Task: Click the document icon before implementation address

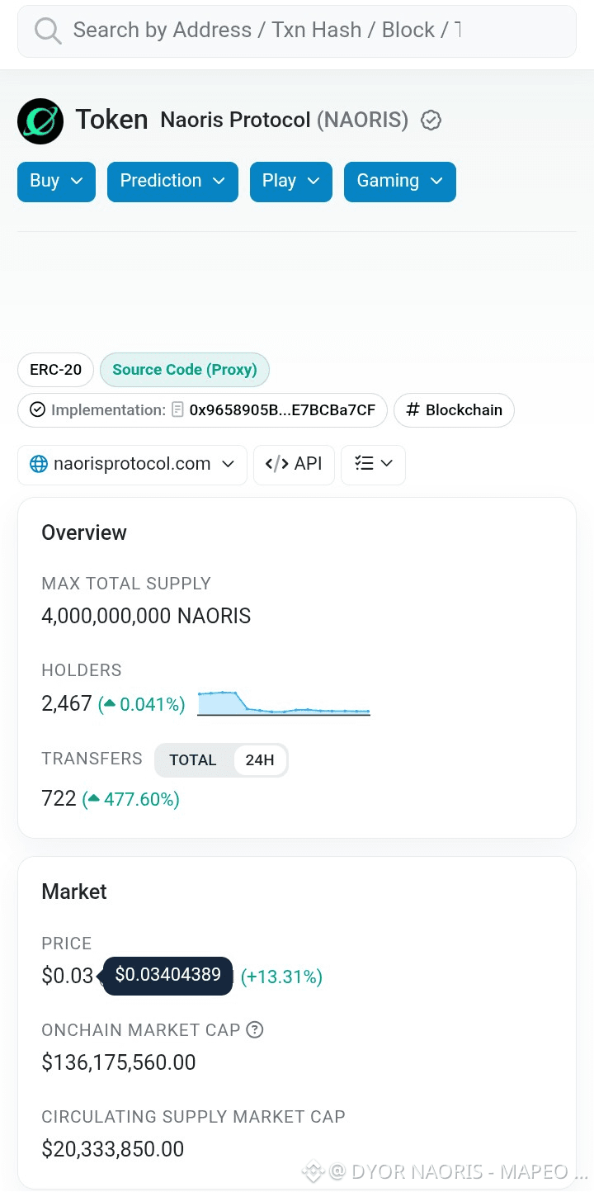Action: [x=177, y=409]
